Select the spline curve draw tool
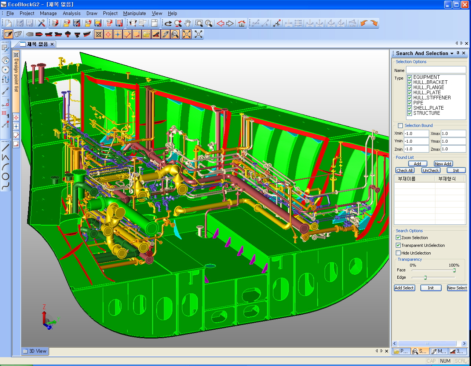Screen dimensions: 471x366 (x=6, y=186)
